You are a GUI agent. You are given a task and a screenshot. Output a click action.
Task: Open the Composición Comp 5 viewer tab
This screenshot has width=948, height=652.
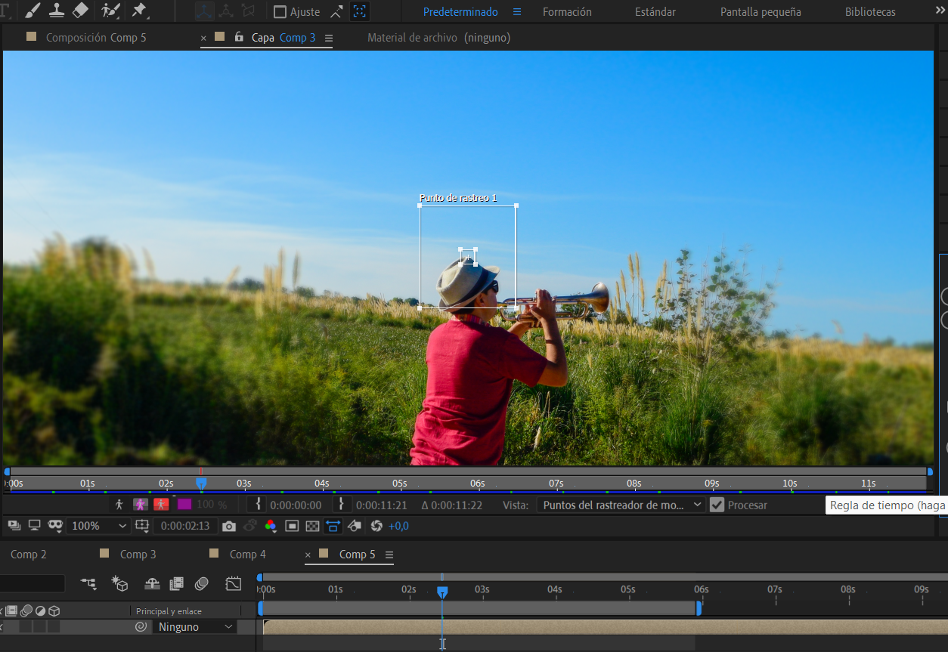coord(96,38)
